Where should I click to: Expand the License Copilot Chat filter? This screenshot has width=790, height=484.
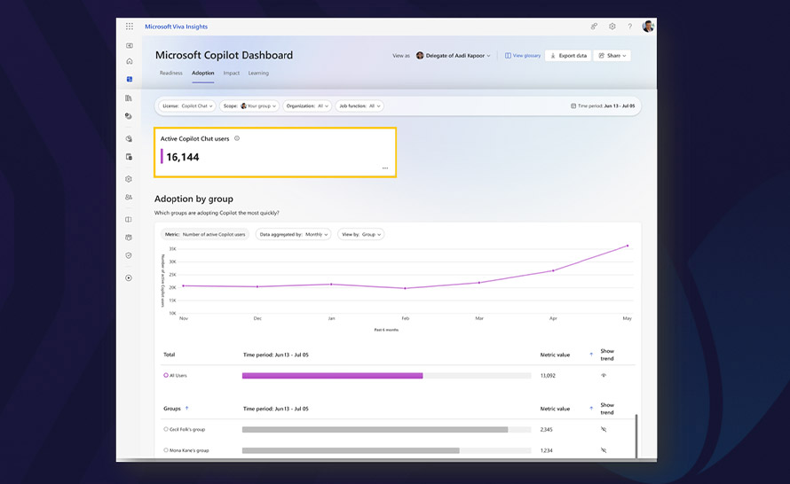[x=187, y=105]
